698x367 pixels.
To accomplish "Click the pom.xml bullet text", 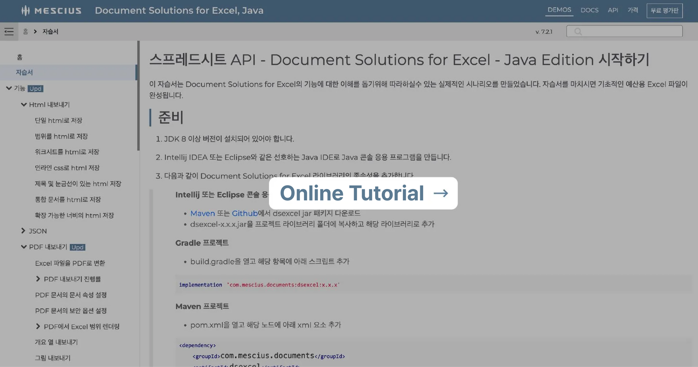I will pyautogui.click(x=266, y=325).
